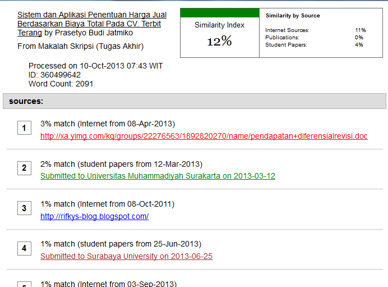Screen dimensions: 388x287
Task: Click the green Similarity Index color bar
Action: 219,12
